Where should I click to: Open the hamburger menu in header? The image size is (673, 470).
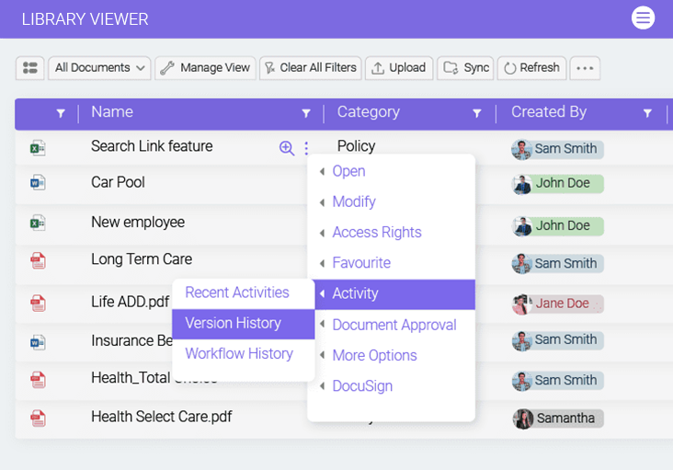click(643, 18)
